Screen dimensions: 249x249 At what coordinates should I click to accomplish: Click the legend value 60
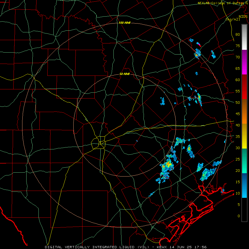(x=238, y=80)
